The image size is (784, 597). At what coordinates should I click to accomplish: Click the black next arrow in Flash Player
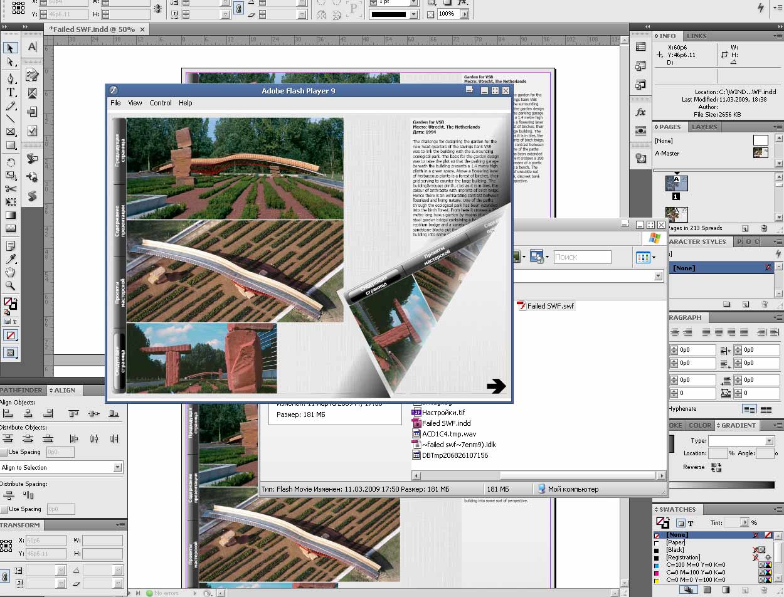495,386
